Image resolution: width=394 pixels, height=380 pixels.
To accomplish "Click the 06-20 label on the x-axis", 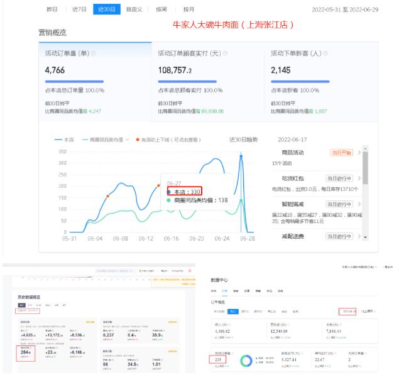I will point(197,239).
